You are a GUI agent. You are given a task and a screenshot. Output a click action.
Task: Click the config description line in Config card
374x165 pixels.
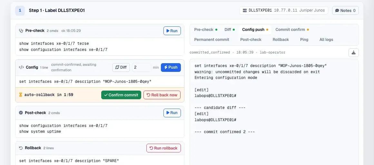tap(85, 82)
